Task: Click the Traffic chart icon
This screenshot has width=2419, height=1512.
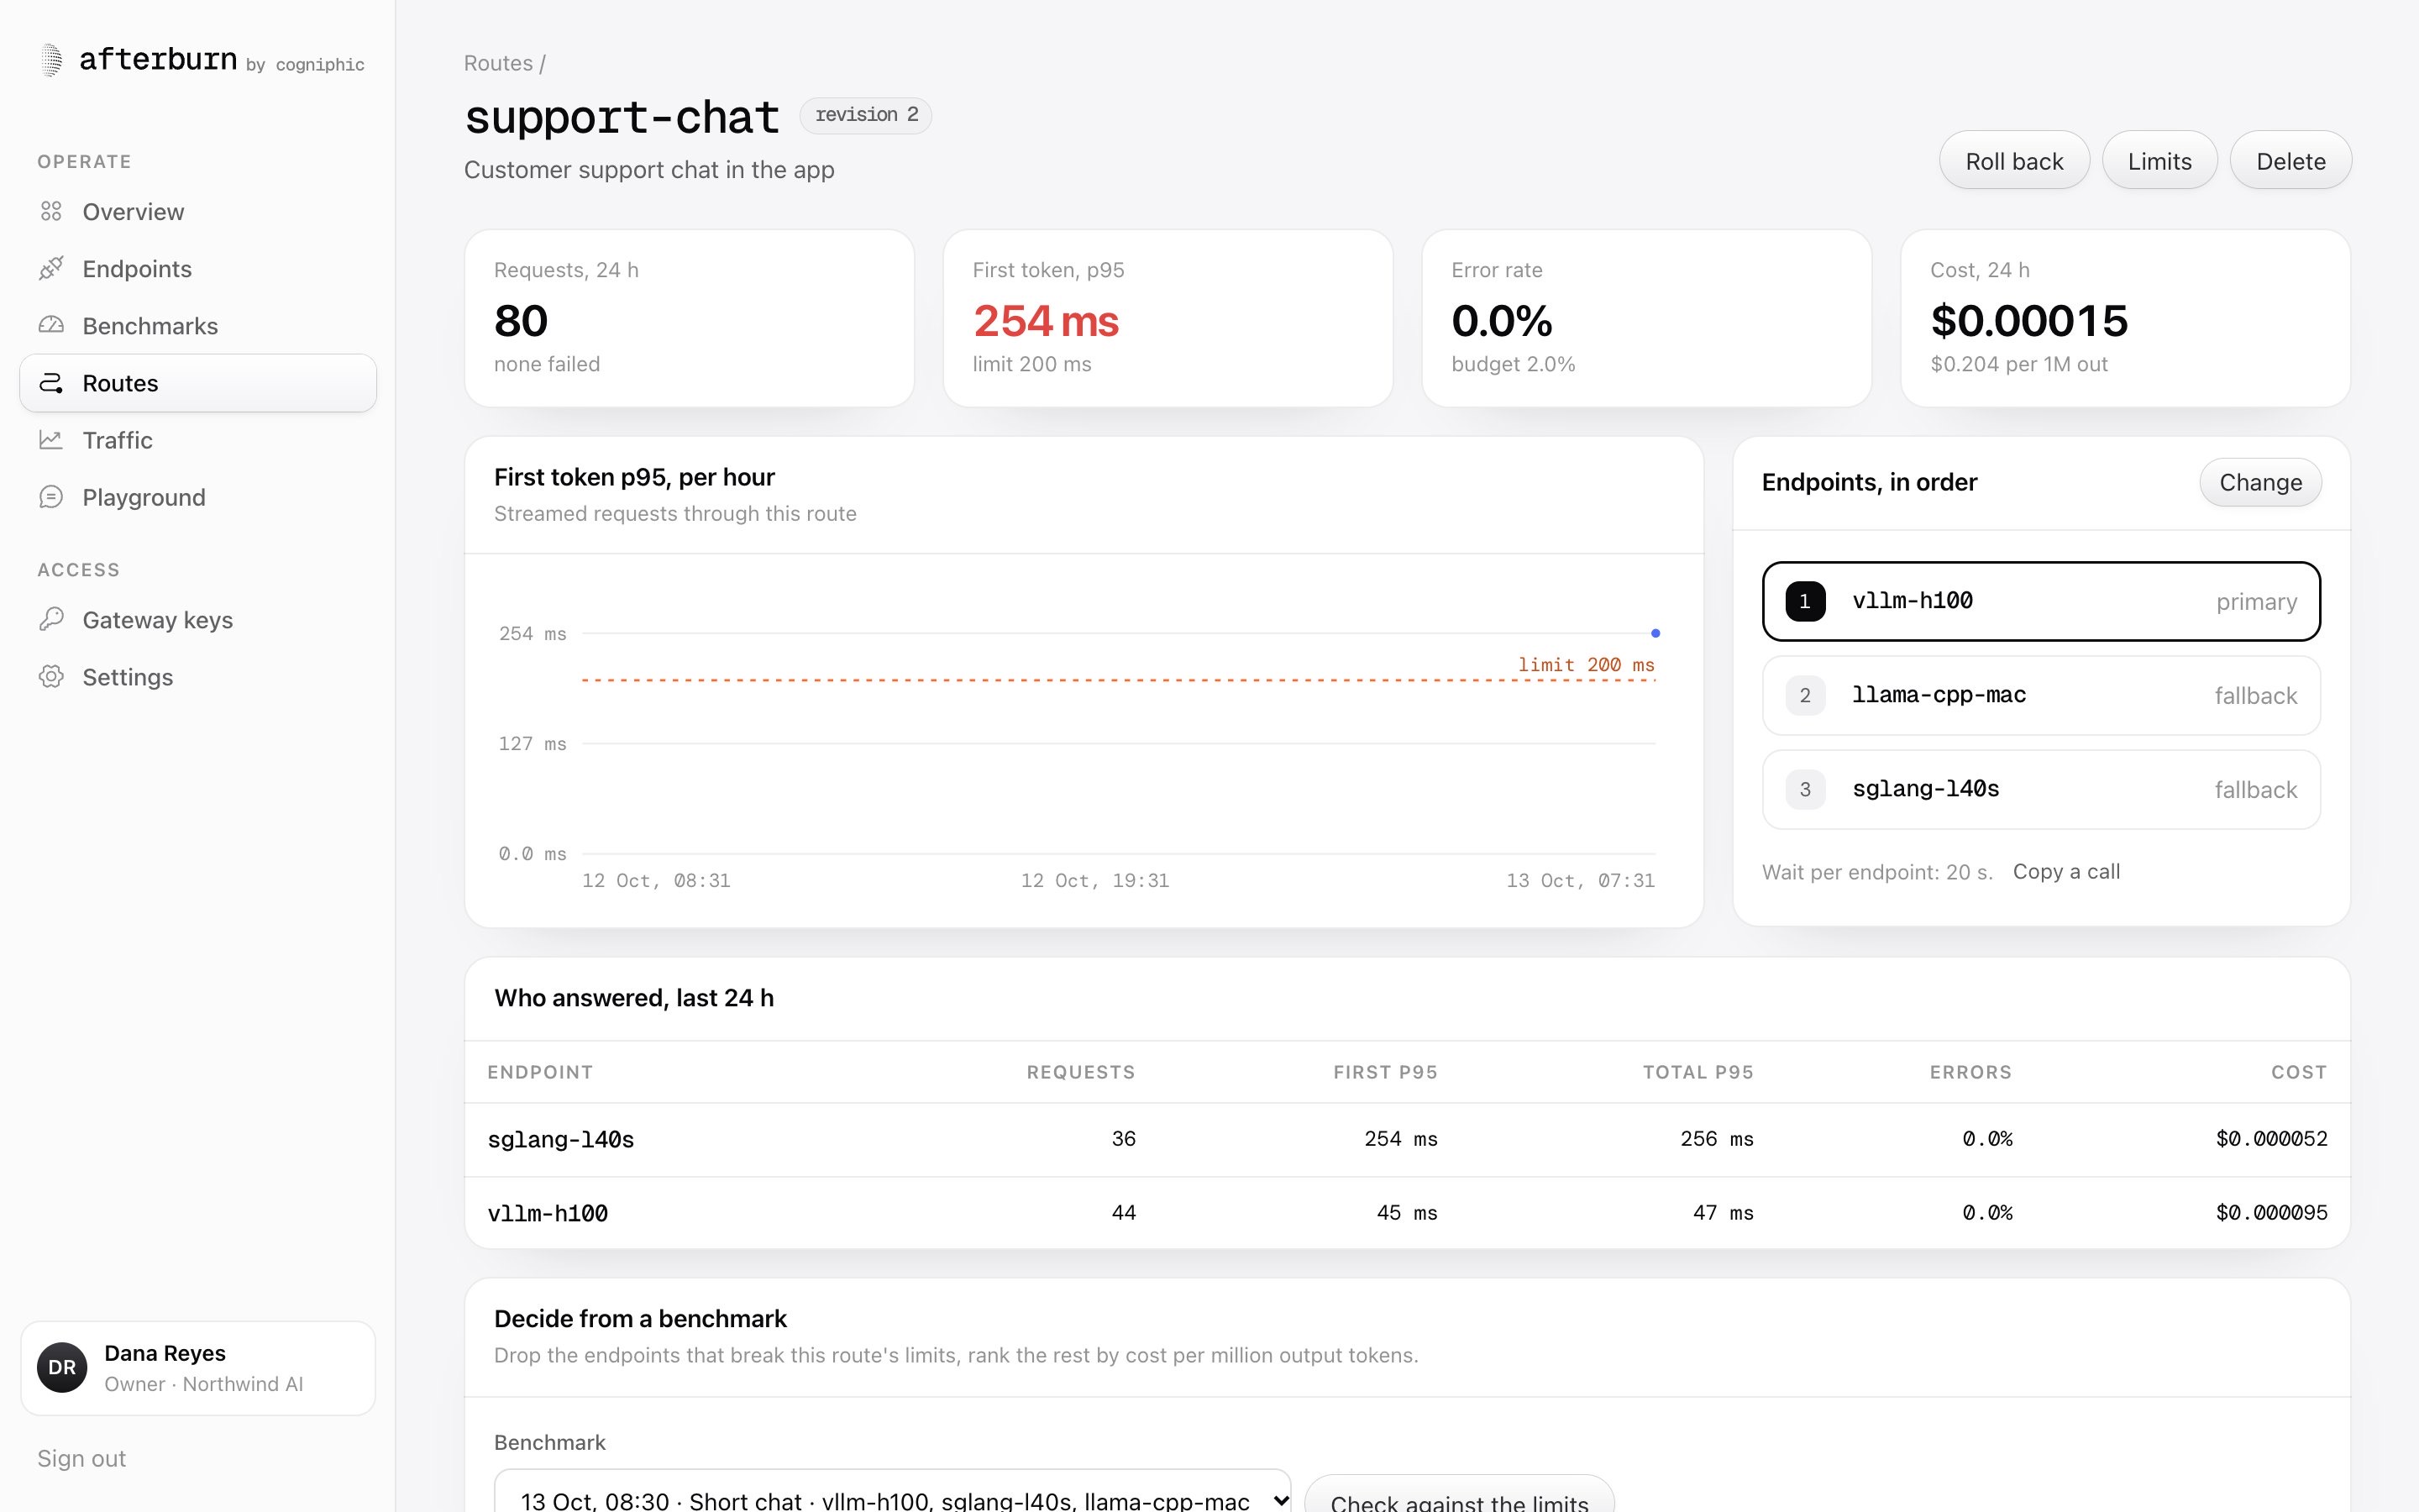Action: tap(51, 440)
